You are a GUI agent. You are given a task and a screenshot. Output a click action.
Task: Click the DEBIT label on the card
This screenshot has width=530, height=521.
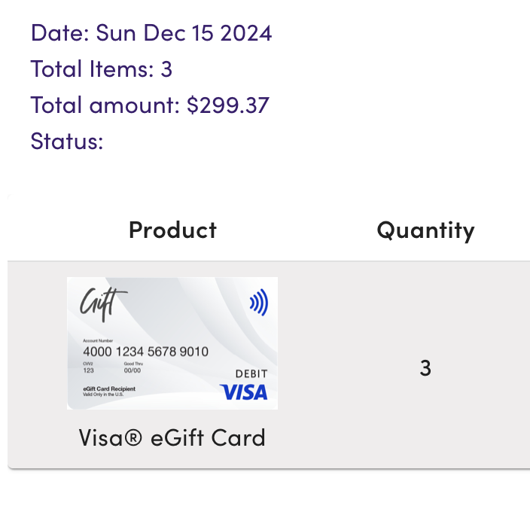tap(251, 374)
